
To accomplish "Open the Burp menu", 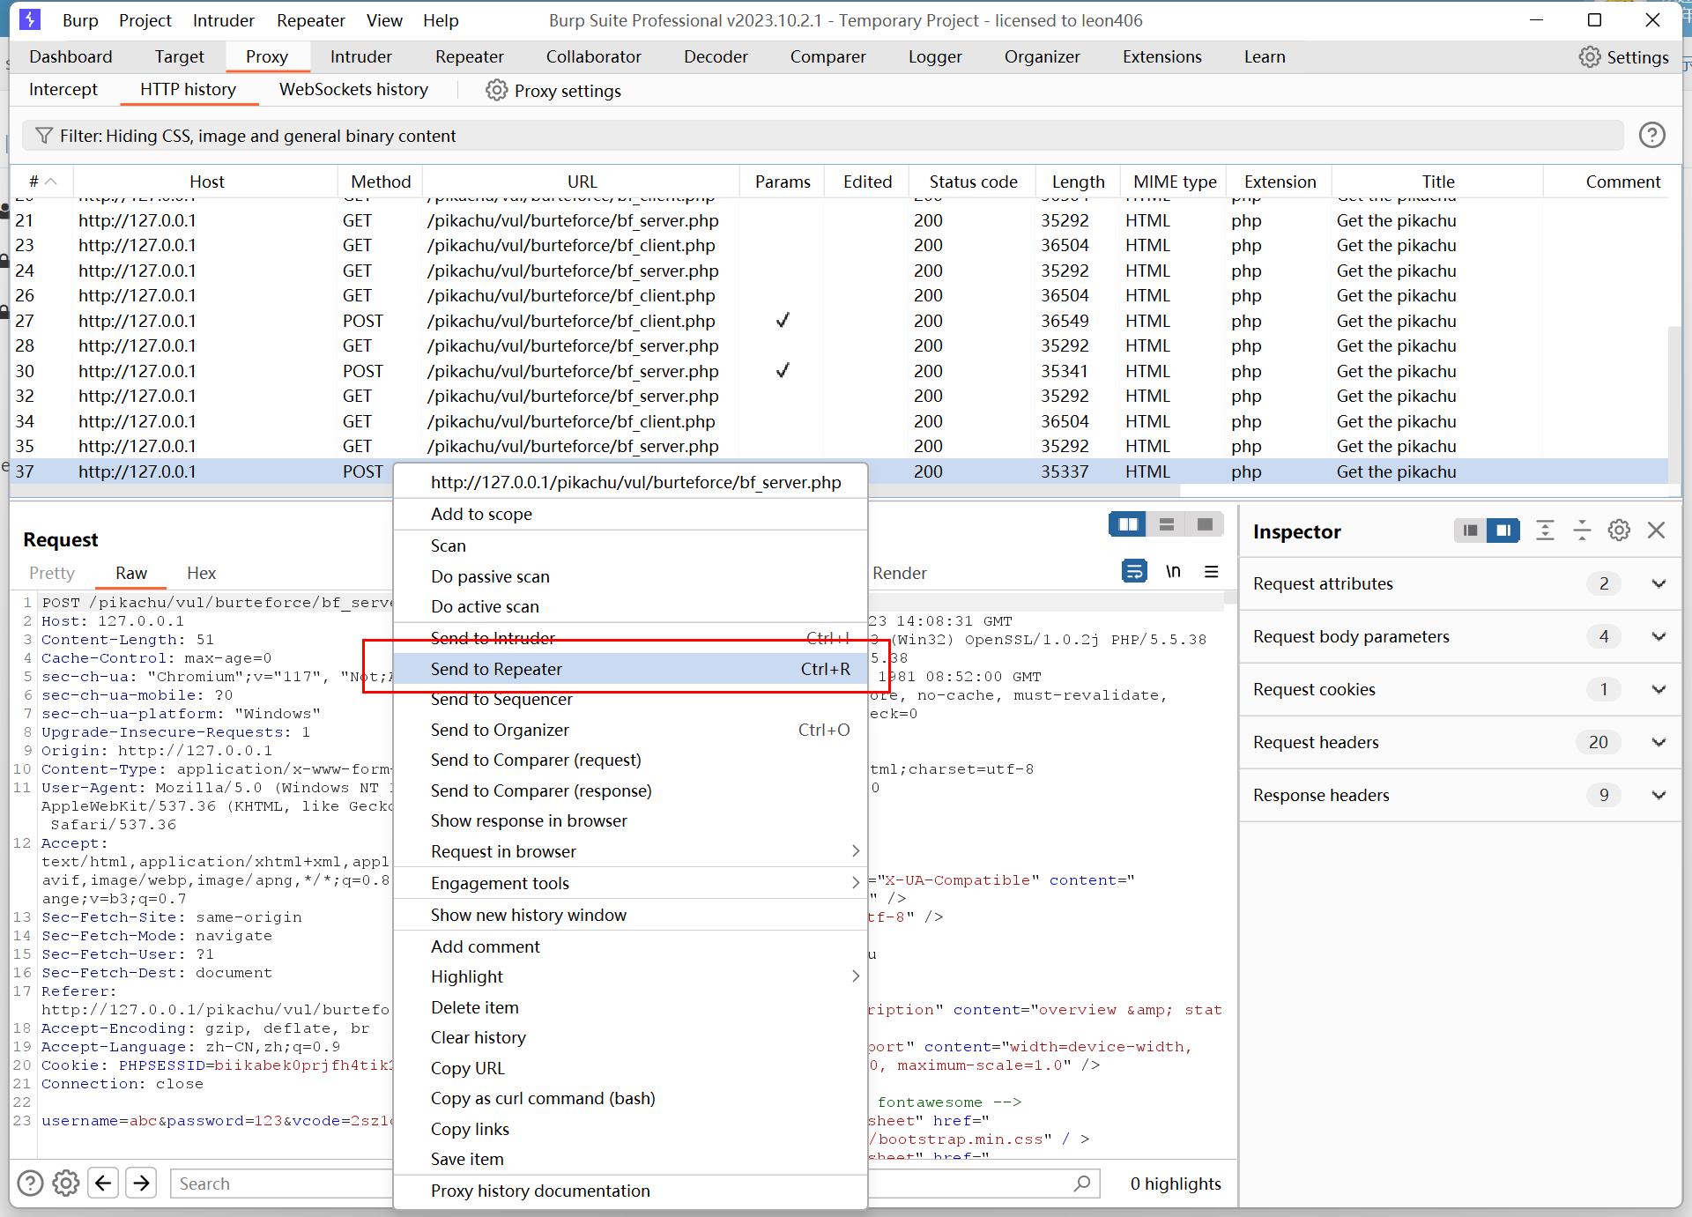I will point(80,20).
